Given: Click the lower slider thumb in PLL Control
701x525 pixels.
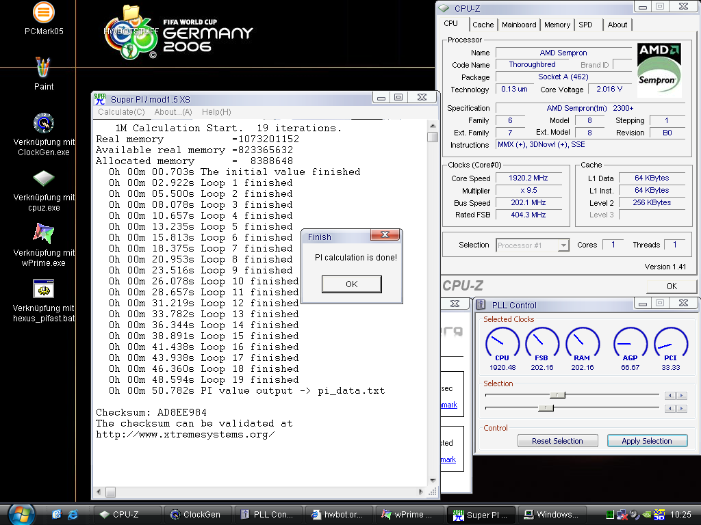Looking at the screenshot, I should (546, 407).
